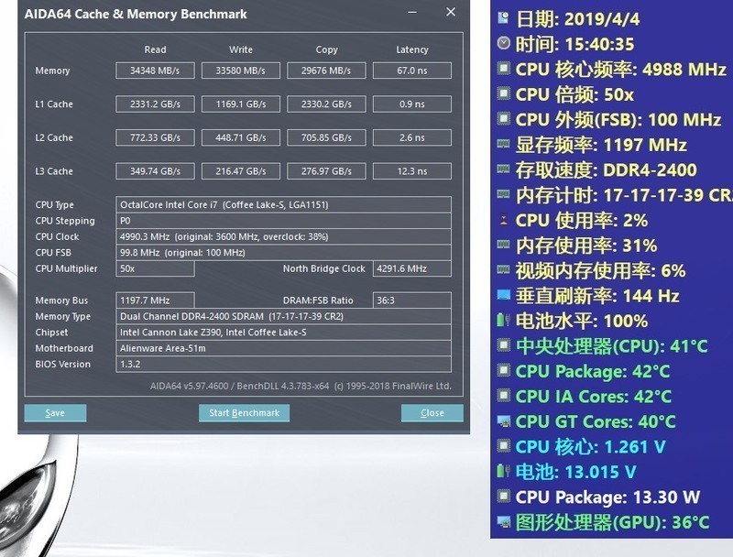
Task: Click the clock icon beside 时间
Action: point(502,40)
